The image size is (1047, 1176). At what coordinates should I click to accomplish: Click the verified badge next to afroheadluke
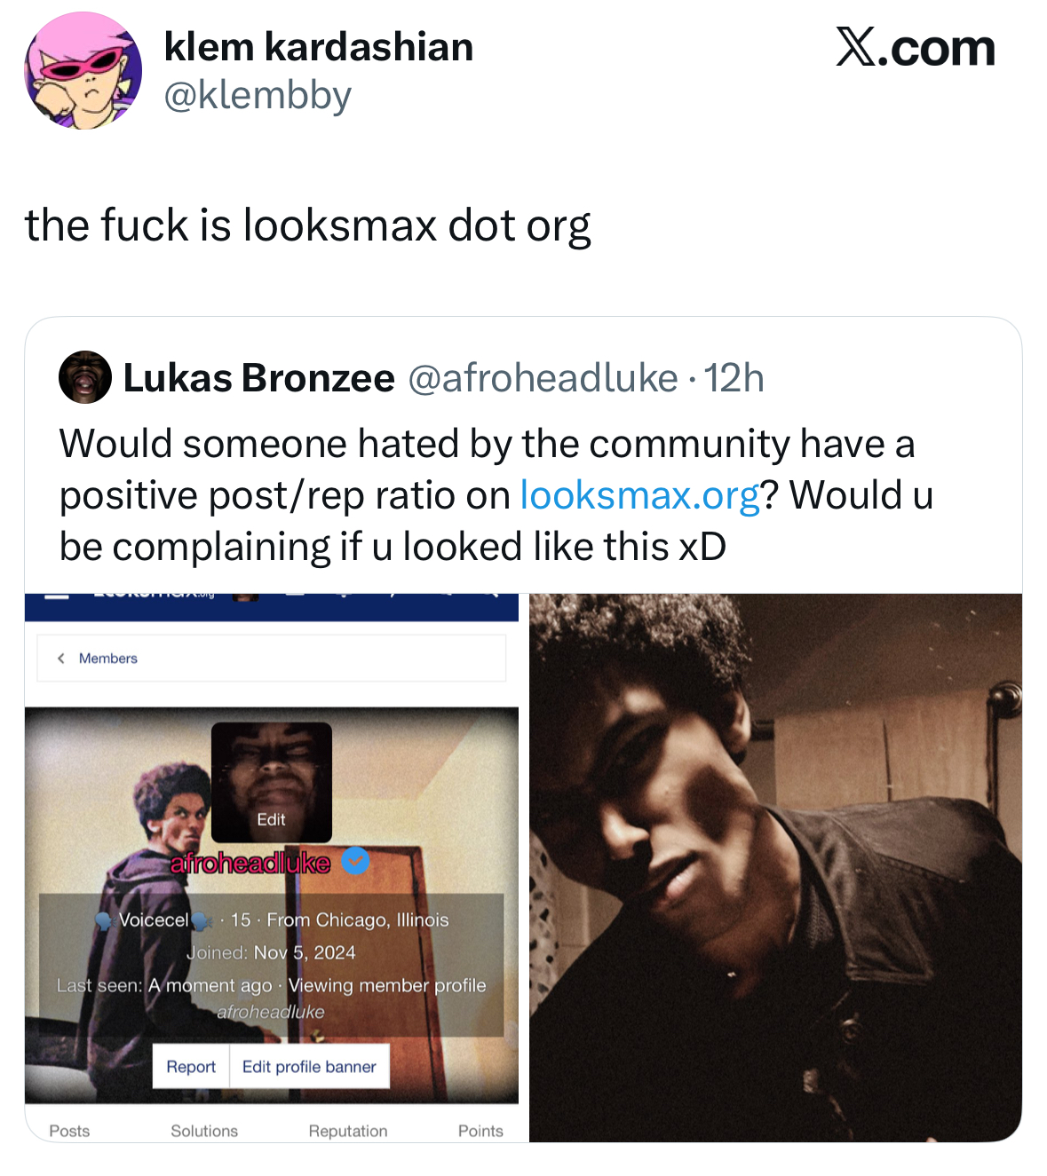coord(355,860)
